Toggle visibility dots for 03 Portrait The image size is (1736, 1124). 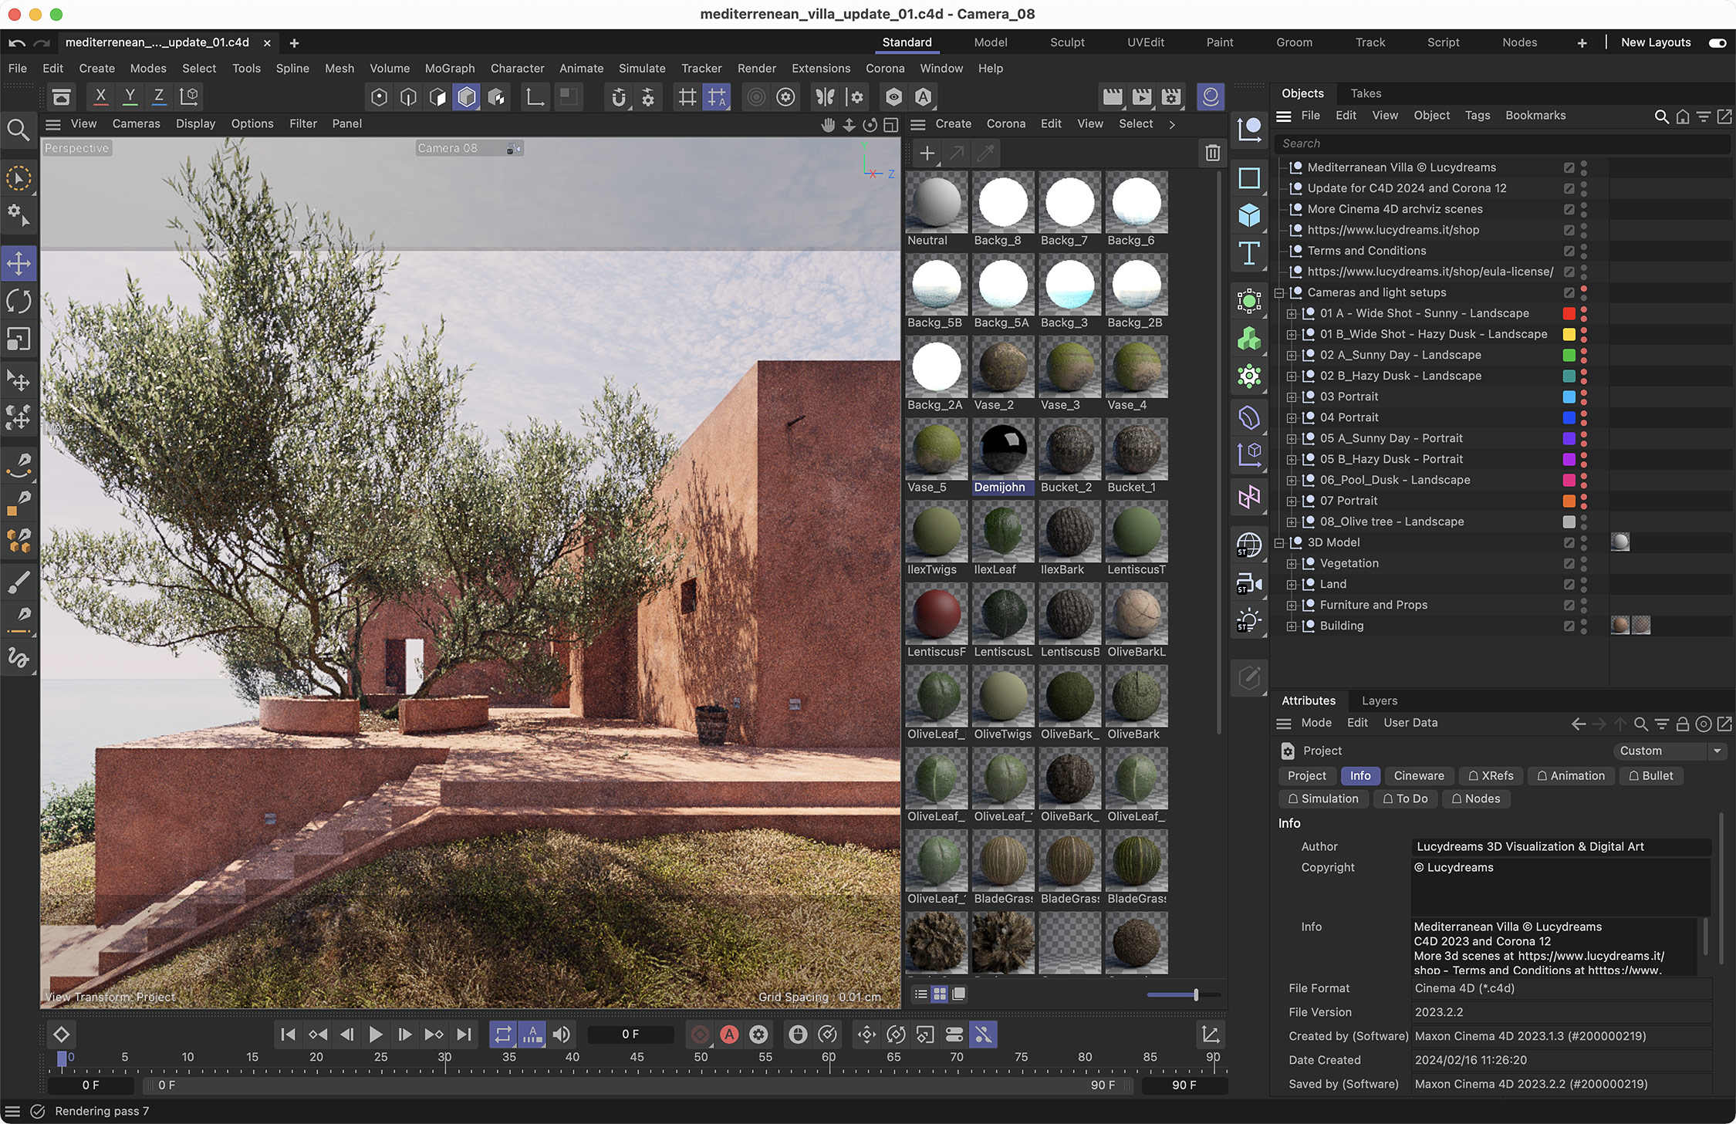(x=1584, y=397)
